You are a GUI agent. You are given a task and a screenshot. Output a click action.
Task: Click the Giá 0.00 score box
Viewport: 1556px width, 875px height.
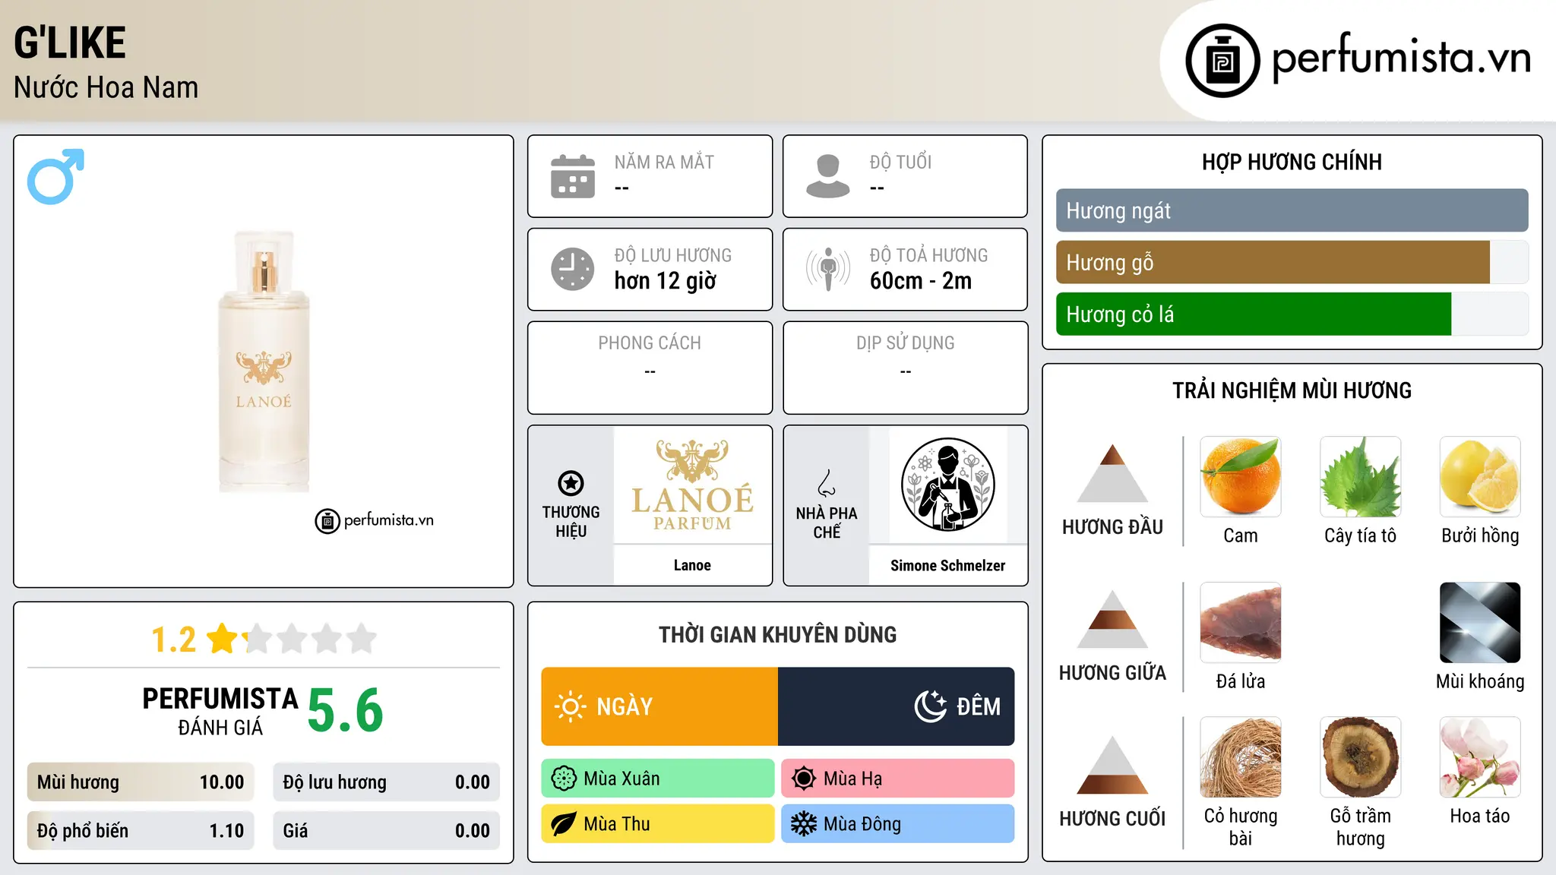[x=387, y=831]
